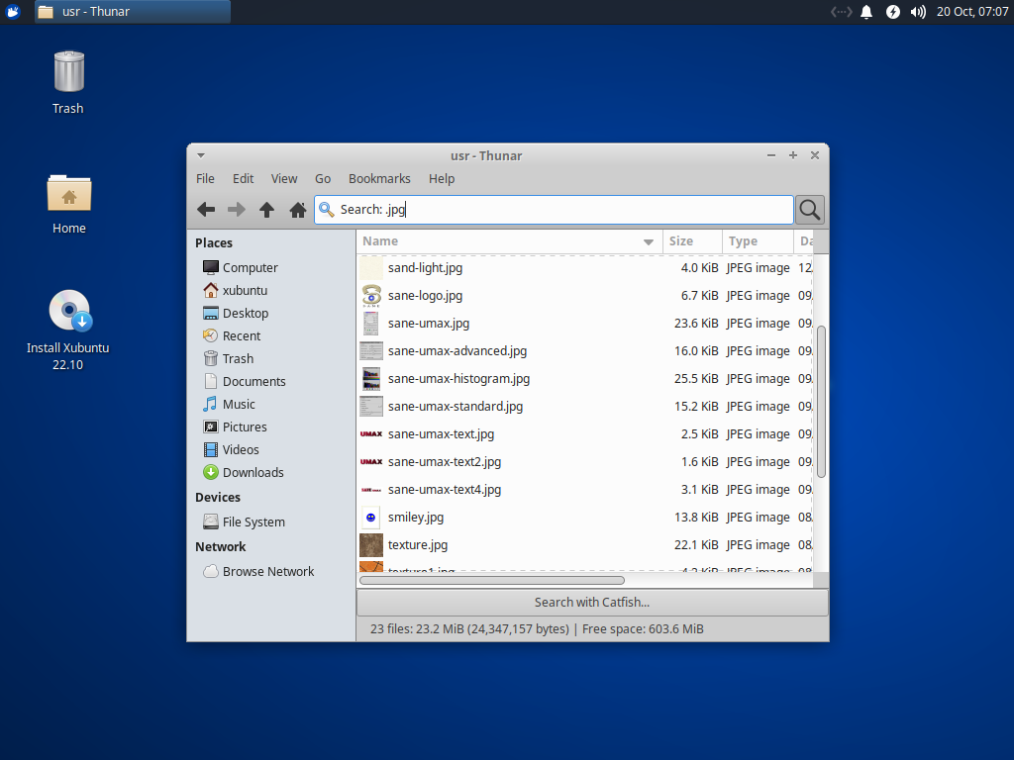Go up one directory with the Up arrow
1014x760 pixels.
pos(266,210)
